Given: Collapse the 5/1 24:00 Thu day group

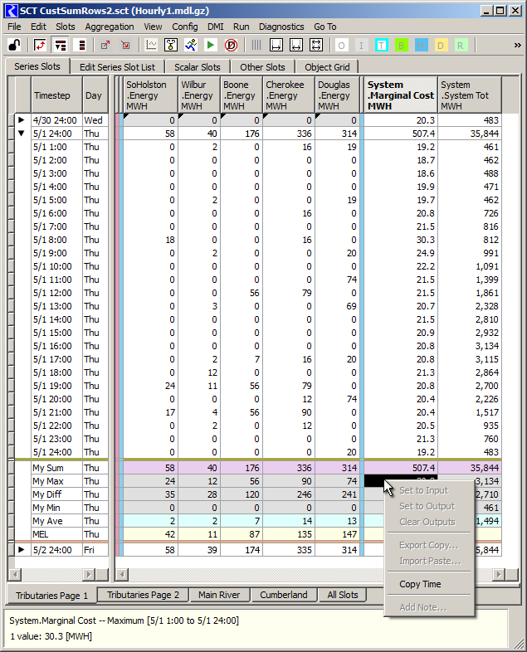Looking at the screenshot, I should (22, 133).
